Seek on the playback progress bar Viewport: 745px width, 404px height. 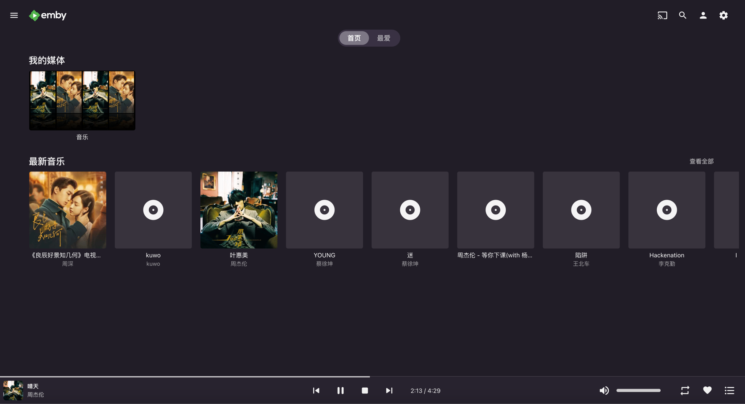click(372, 377)
